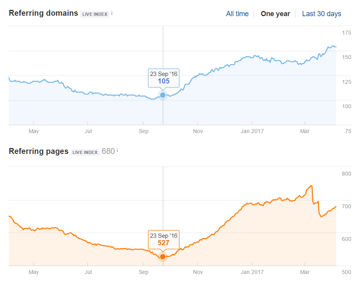Select the orange data point marker on the pages chart
Screen dimensions: 360x285
[x=163, y=257]
